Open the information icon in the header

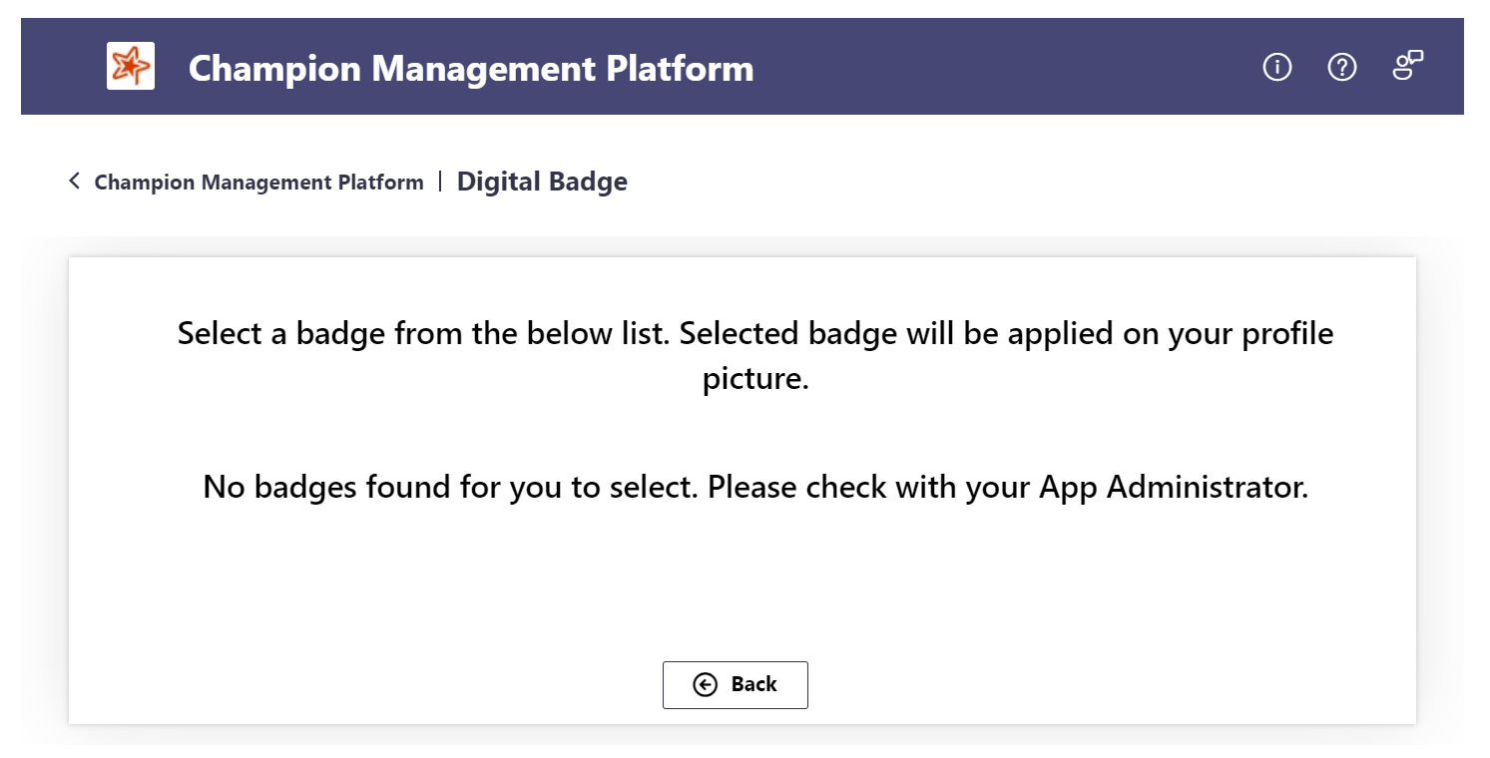point(1276,67)
